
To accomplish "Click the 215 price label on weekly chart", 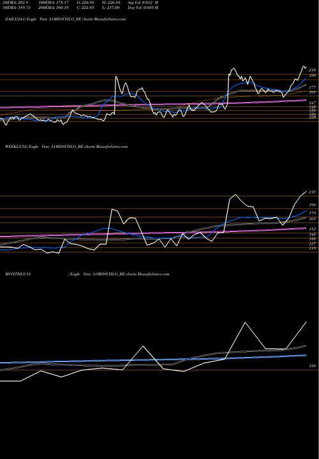I will tap(312, 192).
